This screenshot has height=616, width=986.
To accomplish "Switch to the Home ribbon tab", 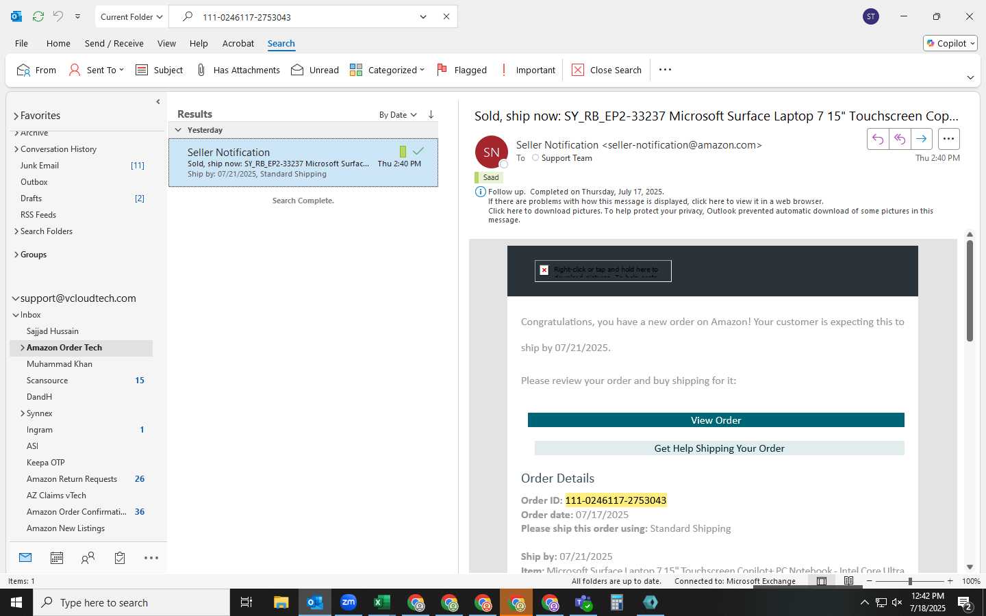I will point(58,43).
